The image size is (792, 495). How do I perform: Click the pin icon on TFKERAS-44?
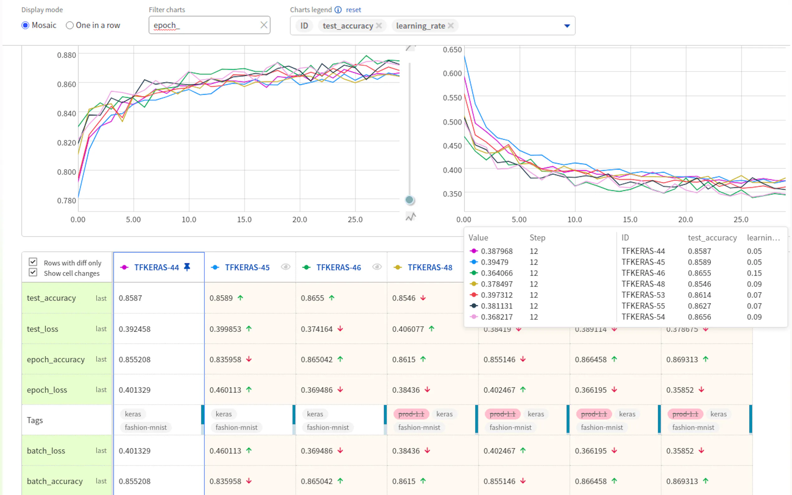(187, 267)
